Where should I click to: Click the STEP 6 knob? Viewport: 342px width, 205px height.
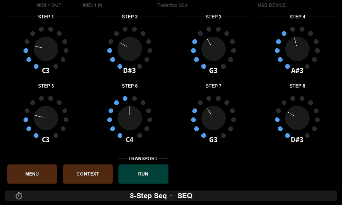[130, 118]
